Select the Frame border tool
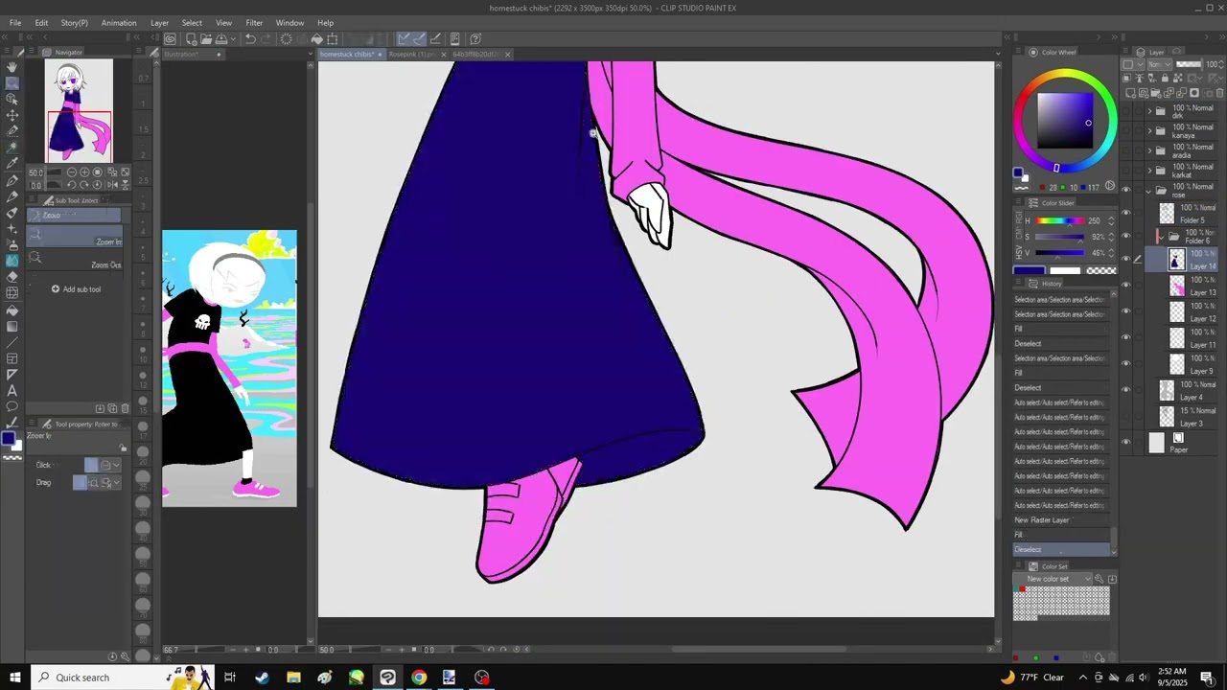1227x690 pixels. pos(12,359)
